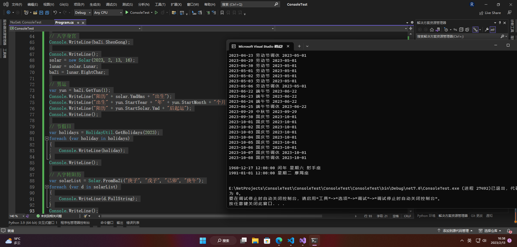Open Find in Files folder-search icon
Image resolution: width=517 pixels, height=247 pixels.
174,13
